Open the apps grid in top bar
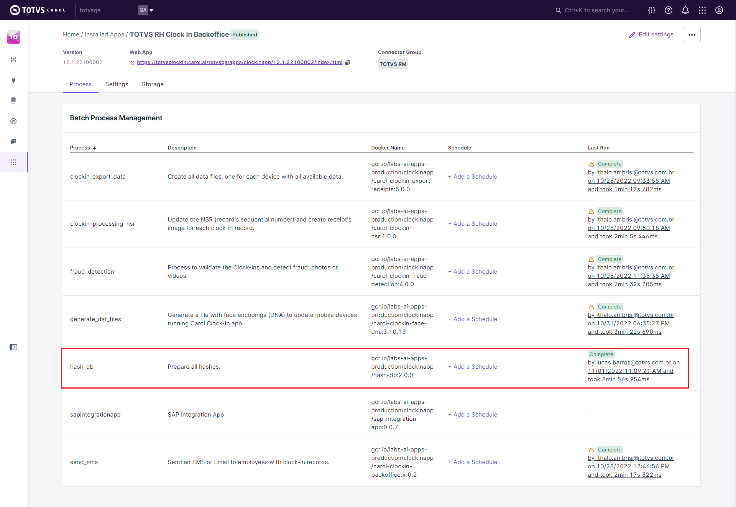Viewport: 736px width, 507px height. (x=702, y=10)
